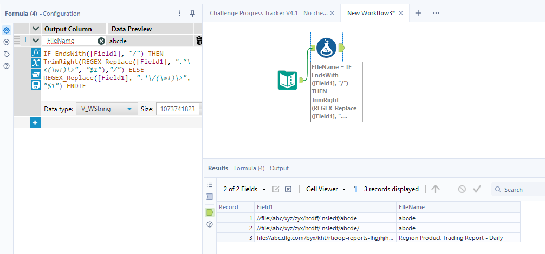545x254 pixels.
Task: Open the annotation tag tab
Action: click(x=7, y=54)
